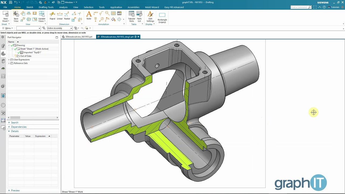Toggle full screen mode icon
Image resolution: width=345 pixels, height=194 pixels.
pos(315,7)
